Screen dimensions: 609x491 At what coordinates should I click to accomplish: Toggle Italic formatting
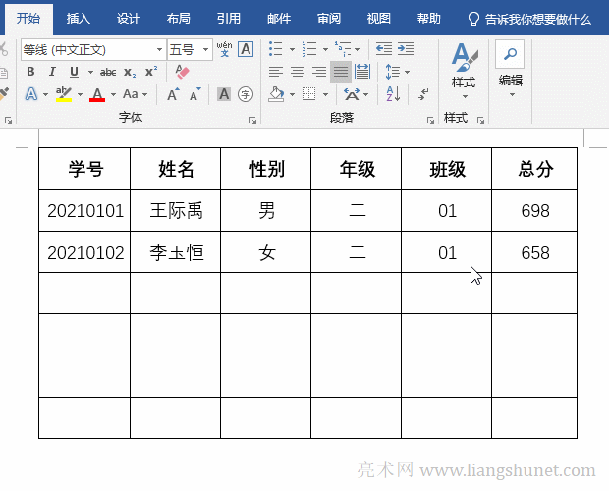pyautogui.click(x=52, y=72)
